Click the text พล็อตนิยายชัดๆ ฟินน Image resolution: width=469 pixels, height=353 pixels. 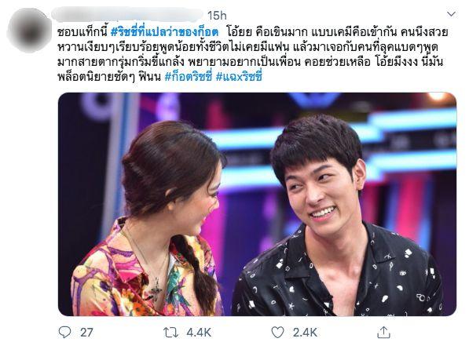pyautogui.click(x=109, y=77)
